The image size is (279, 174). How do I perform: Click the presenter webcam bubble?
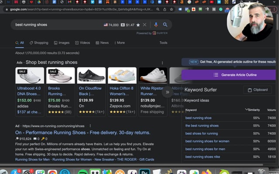pyautogui.click(x=250, y=21)
